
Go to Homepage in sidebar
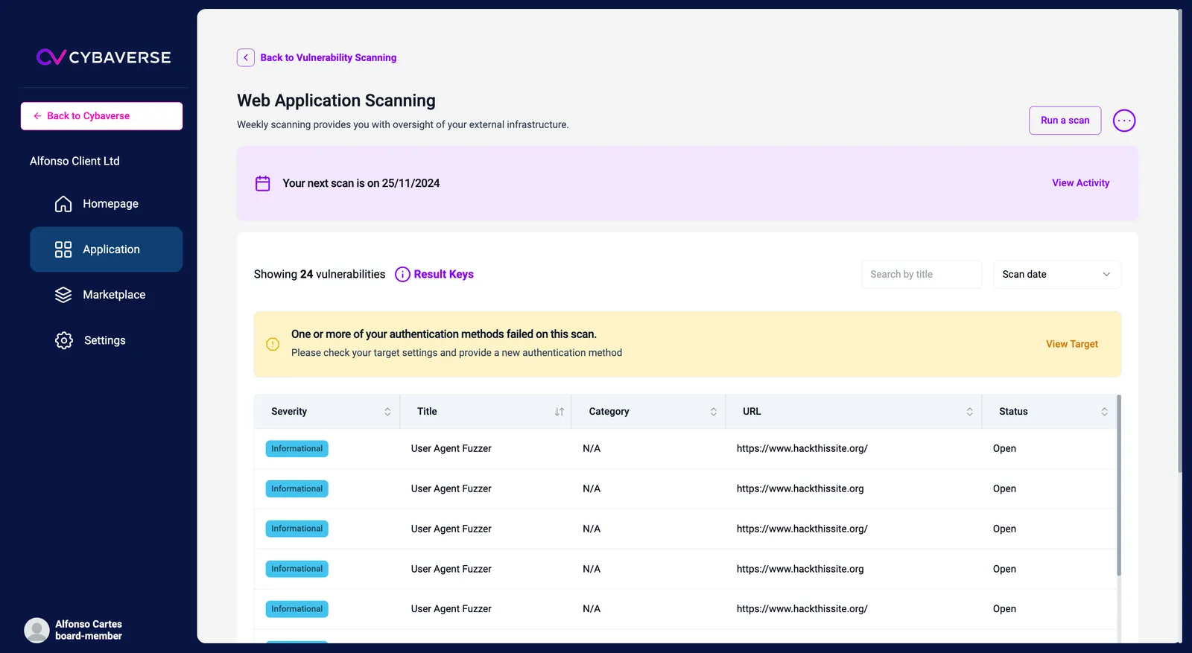[x=106, y=204]
